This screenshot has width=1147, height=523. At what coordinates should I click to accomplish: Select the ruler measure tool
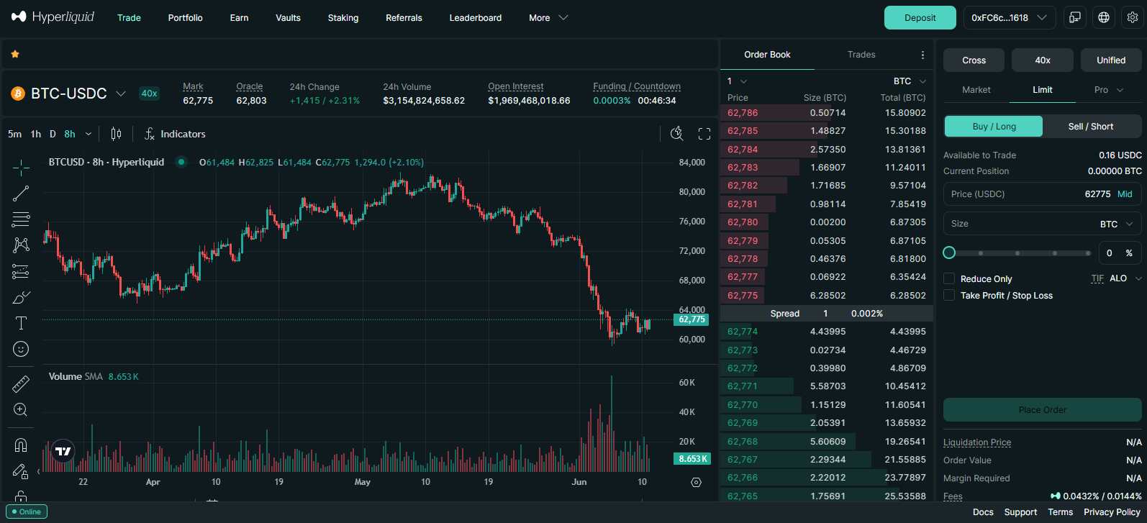pos(21,384)
